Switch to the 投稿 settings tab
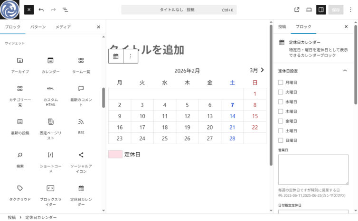 tap(282, 27)
